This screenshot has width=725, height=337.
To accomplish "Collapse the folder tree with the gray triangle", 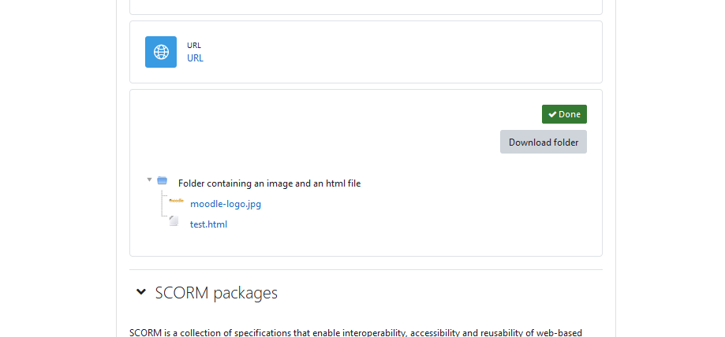I will pos(149,180).
